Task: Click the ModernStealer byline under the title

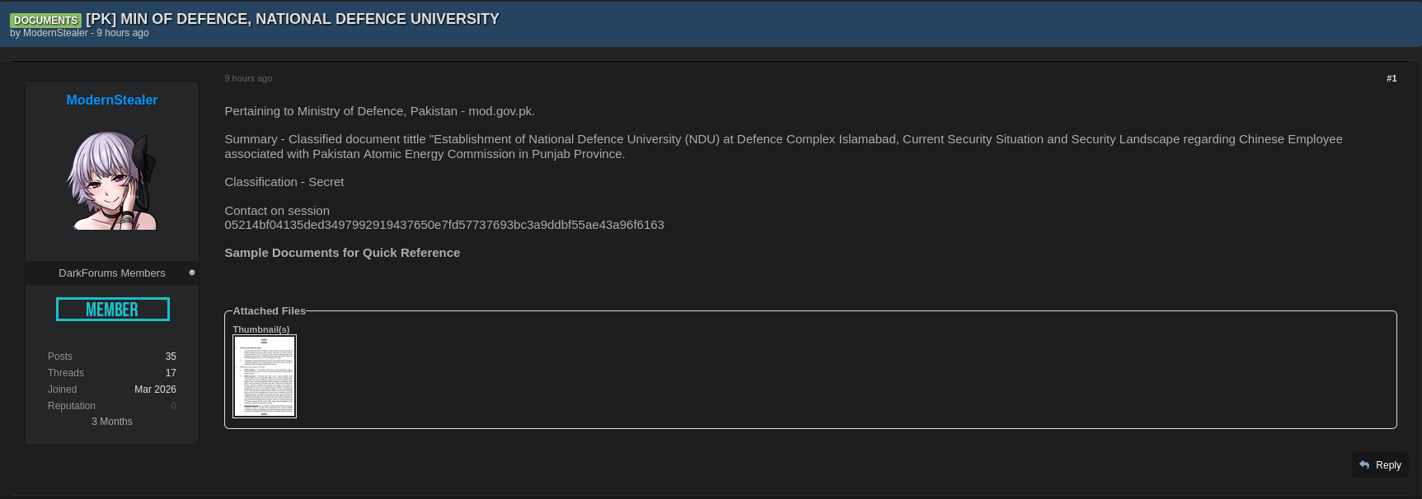Action: [55, 33]
